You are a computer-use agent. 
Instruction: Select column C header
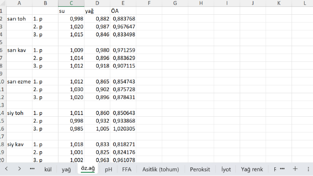coord(71,3)
